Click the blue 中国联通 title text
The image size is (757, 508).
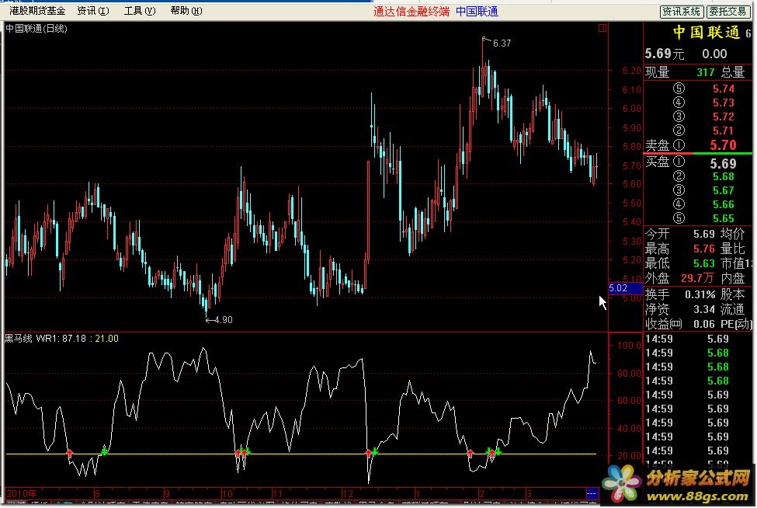(x=477, y=12)
